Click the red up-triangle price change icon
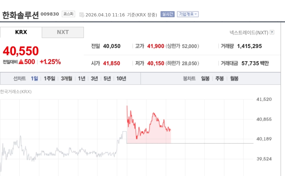Image resolution: width=285 pixels, height=176 pixels. pyautogui.click(x=21, y=62)
